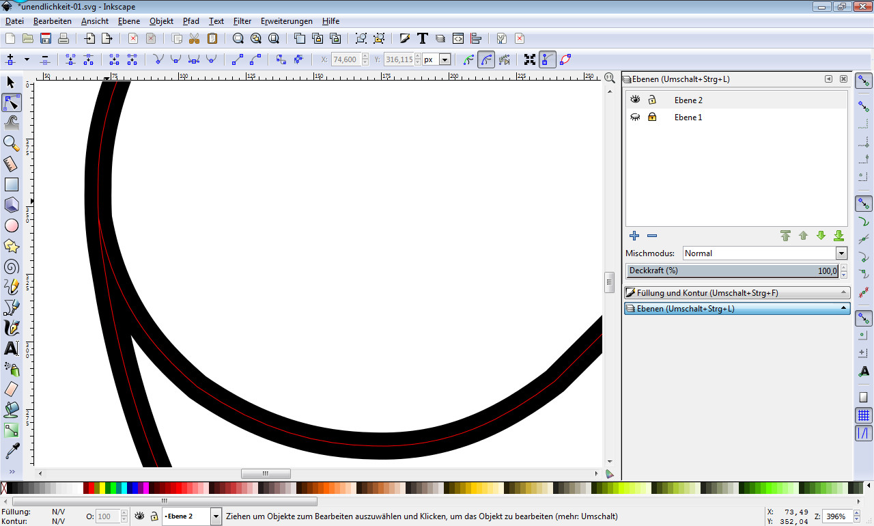874x526 pixels.
Task: Open the Pfad menu
Action: [x=191, y=21]
